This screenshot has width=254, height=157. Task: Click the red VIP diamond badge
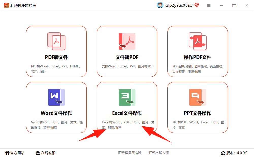coord(197,5)
